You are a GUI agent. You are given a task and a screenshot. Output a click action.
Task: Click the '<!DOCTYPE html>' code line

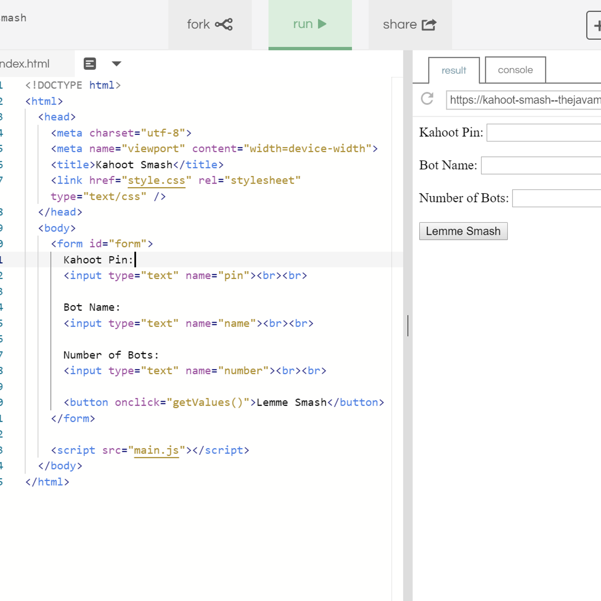point(73,85)
